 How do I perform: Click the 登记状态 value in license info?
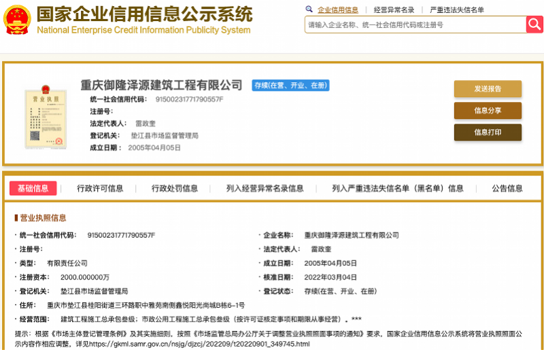(x=341, y=291)
